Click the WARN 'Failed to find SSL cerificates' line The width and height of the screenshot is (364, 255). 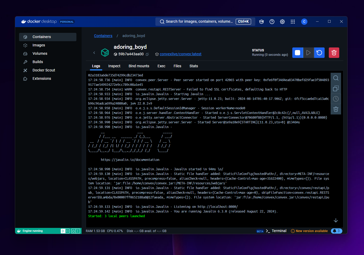(x=188, y=89)
